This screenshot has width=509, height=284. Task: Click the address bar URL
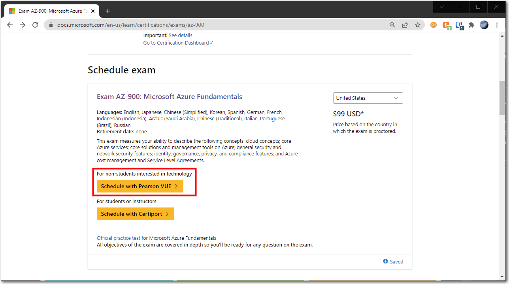coord(131,25)
